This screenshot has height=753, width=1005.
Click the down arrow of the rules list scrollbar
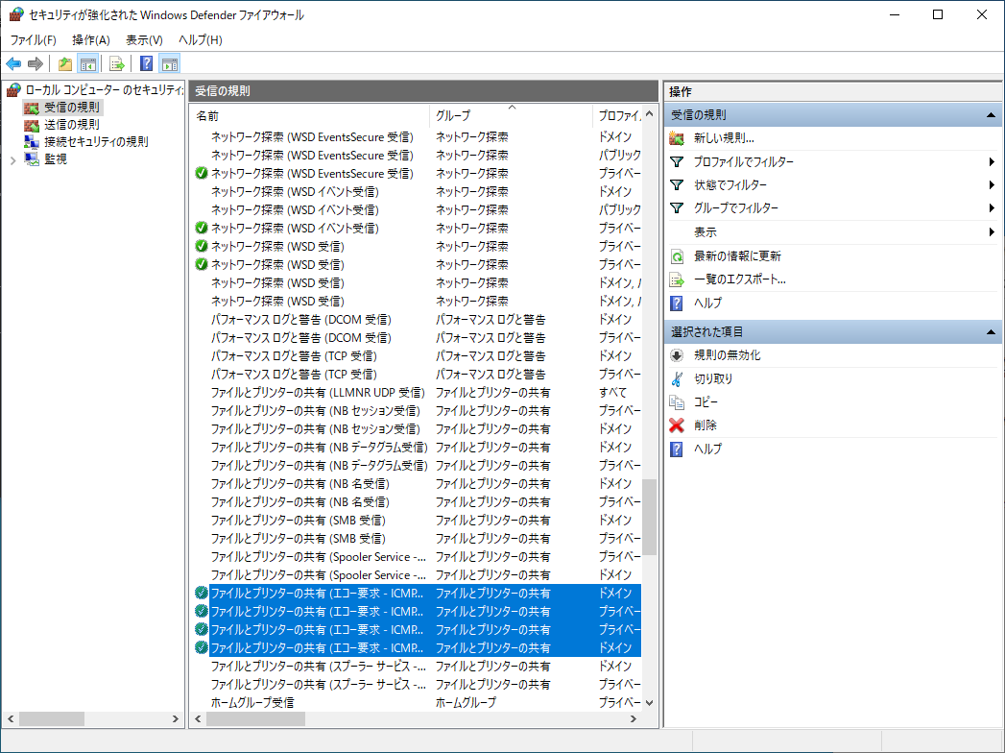pos(649,703)
